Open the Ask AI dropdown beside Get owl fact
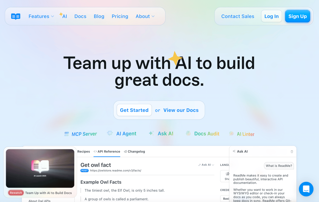 click(x=206, y=165)
